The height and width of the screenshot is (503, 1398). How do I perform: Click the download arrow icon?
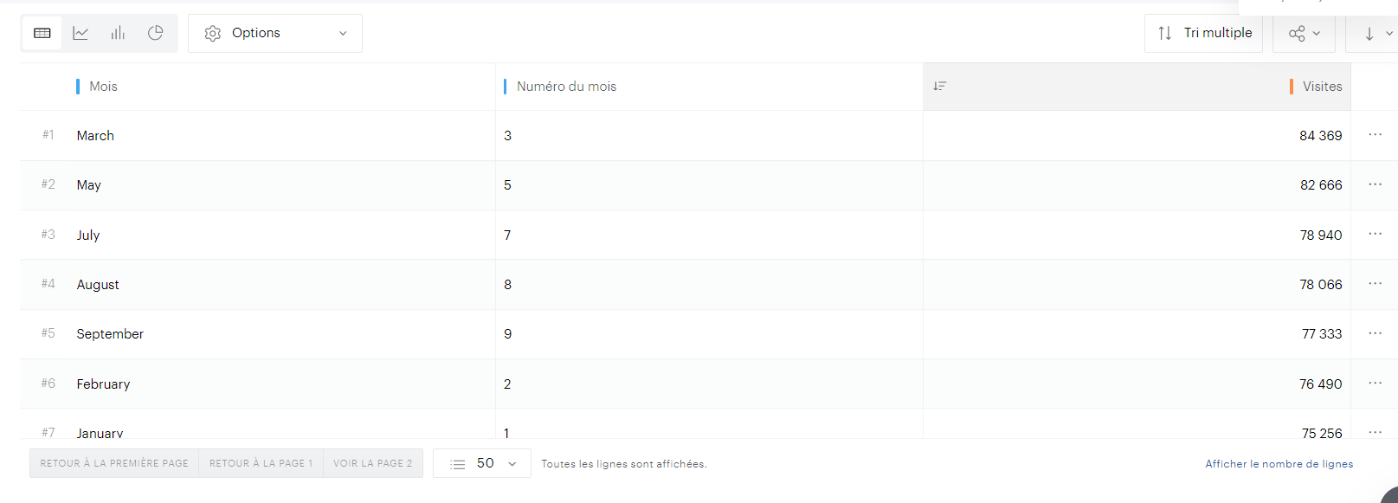coord(1369,34)
